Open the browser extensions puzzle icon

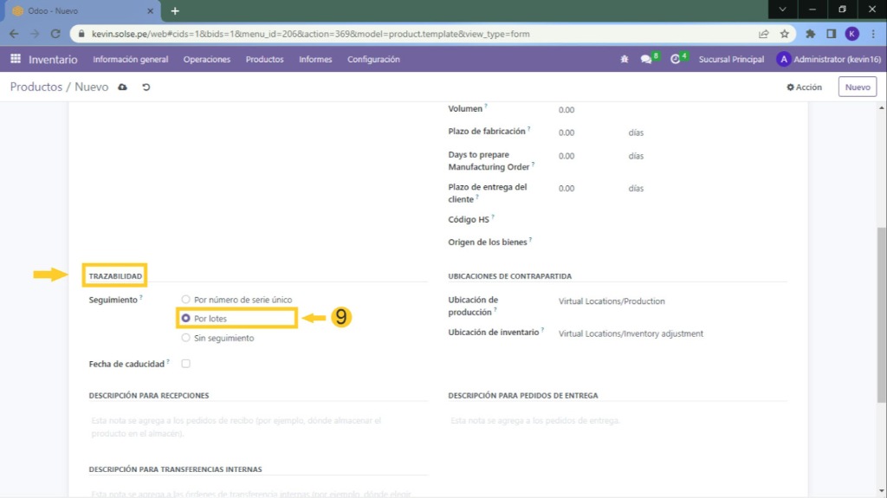810,34
